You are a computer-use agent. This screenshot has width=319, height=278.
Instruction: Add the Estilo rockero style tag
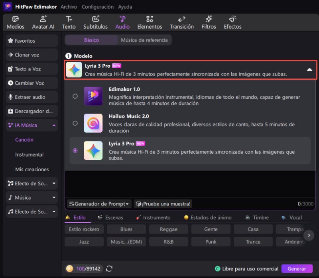pyautogui.click(x=84, y=229)
